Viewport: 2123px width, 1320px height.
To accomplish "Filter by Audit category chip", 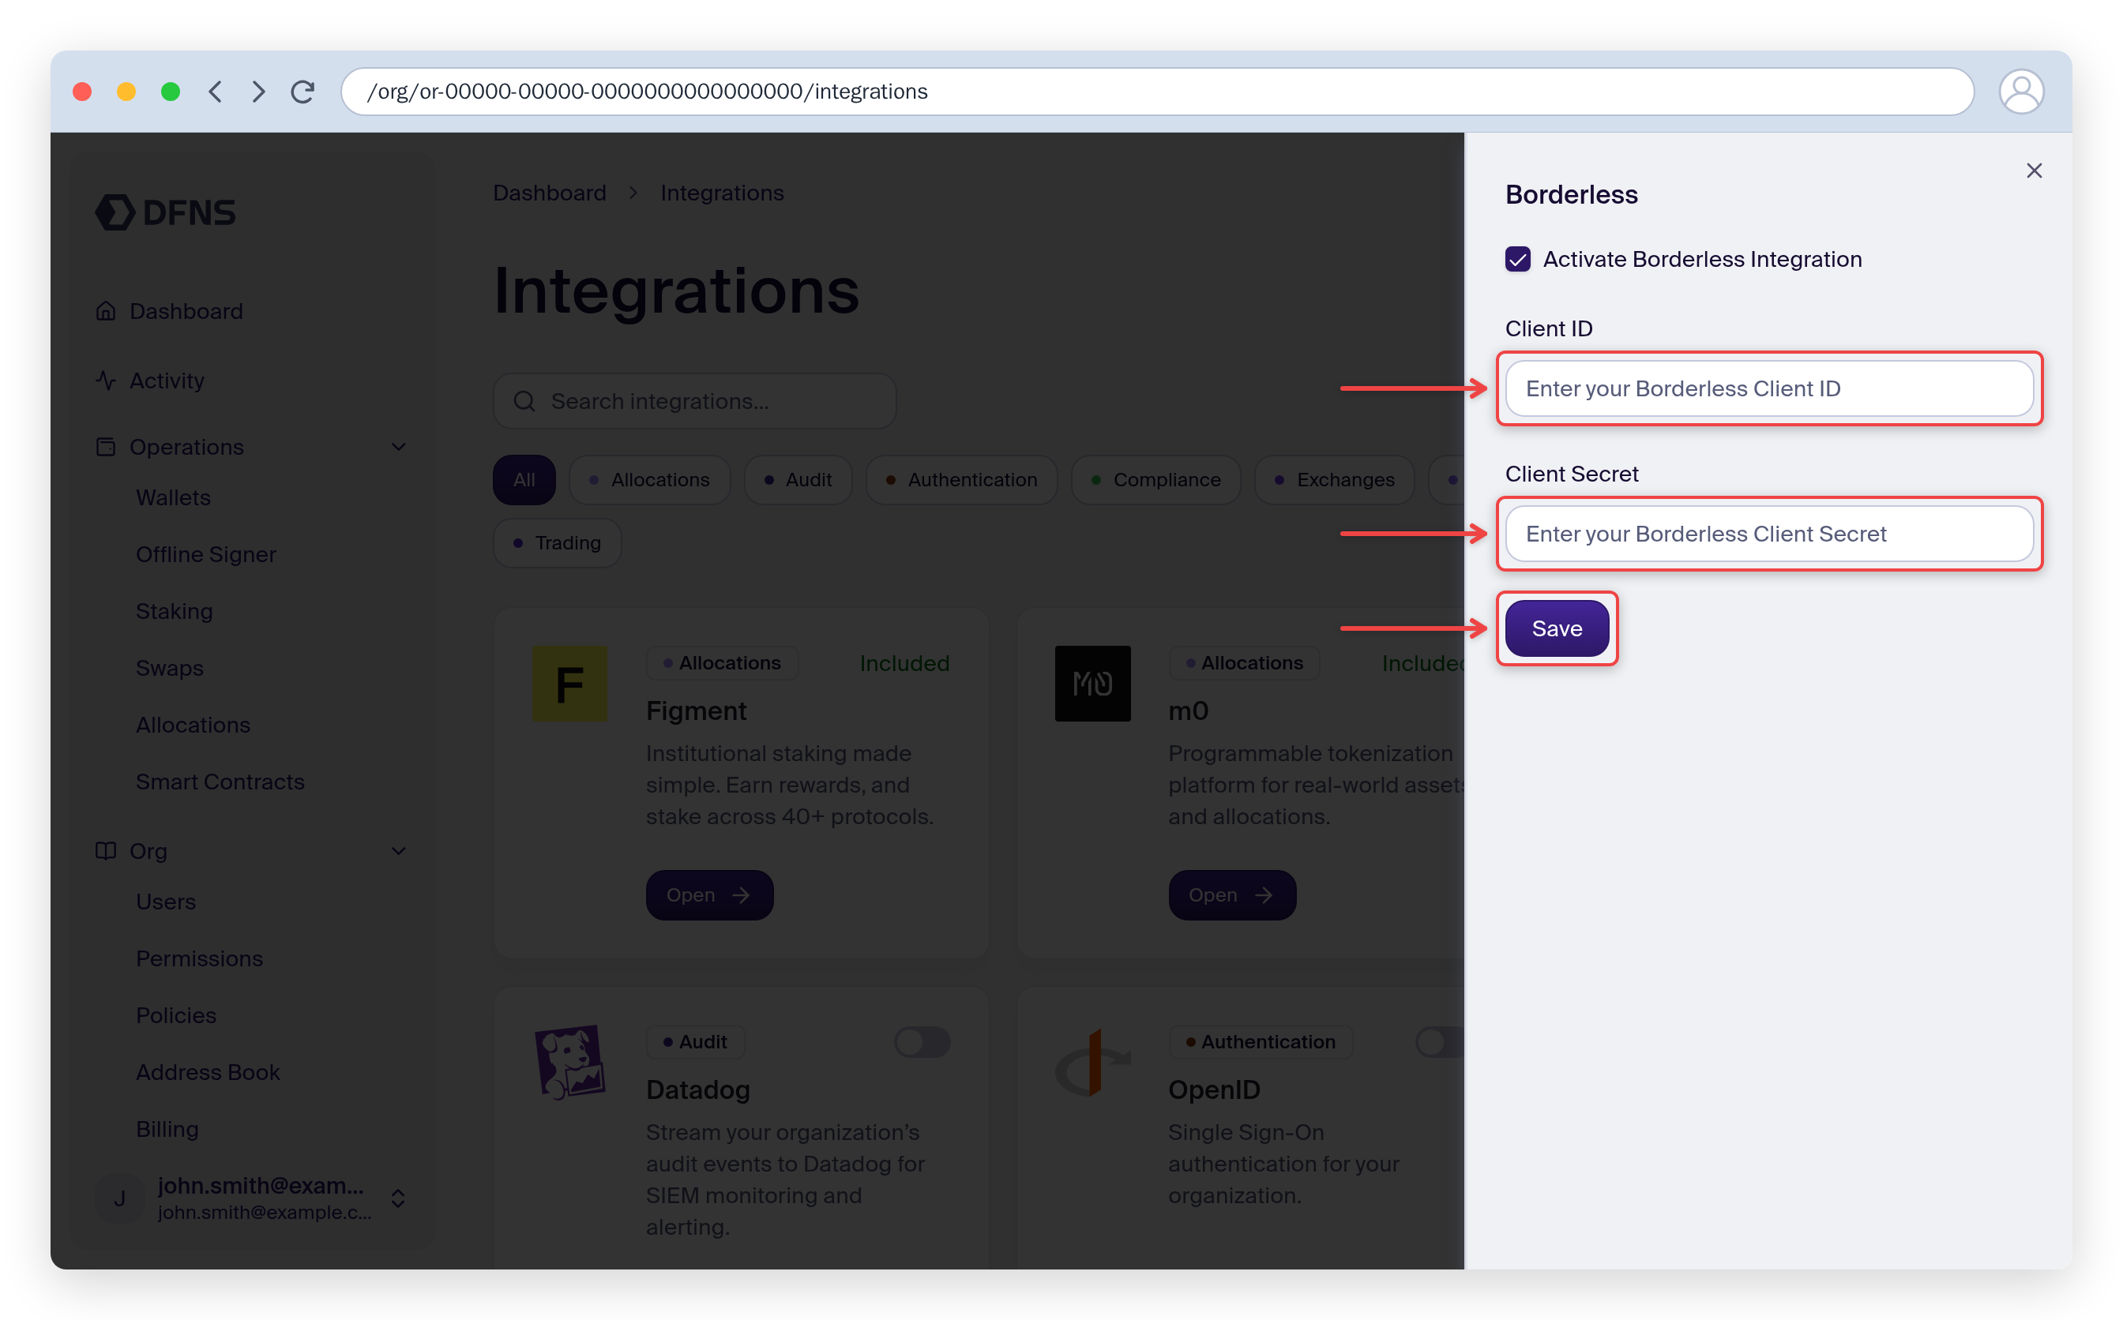I will pos(798,480).
